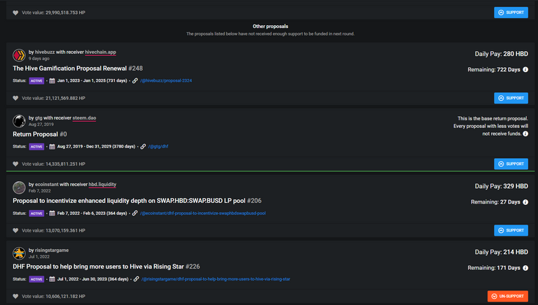Open risingstargame dhf-proposal post link
This screenshot has width=538, height=305.
[216, 279]
